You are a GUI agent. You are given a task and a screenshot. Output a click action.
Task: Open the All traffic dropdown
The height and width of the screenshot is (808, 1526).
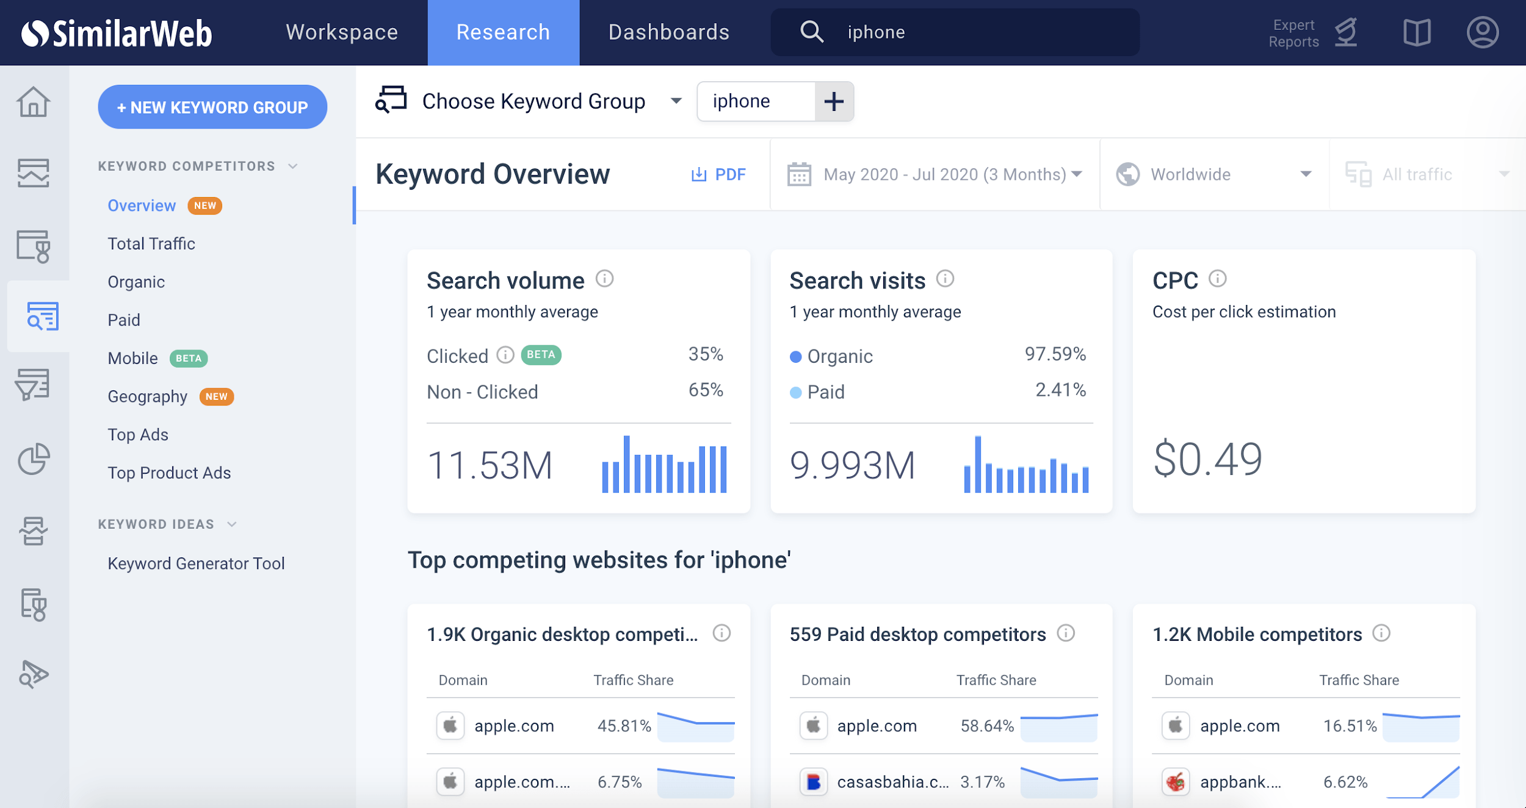point(1427,174)
